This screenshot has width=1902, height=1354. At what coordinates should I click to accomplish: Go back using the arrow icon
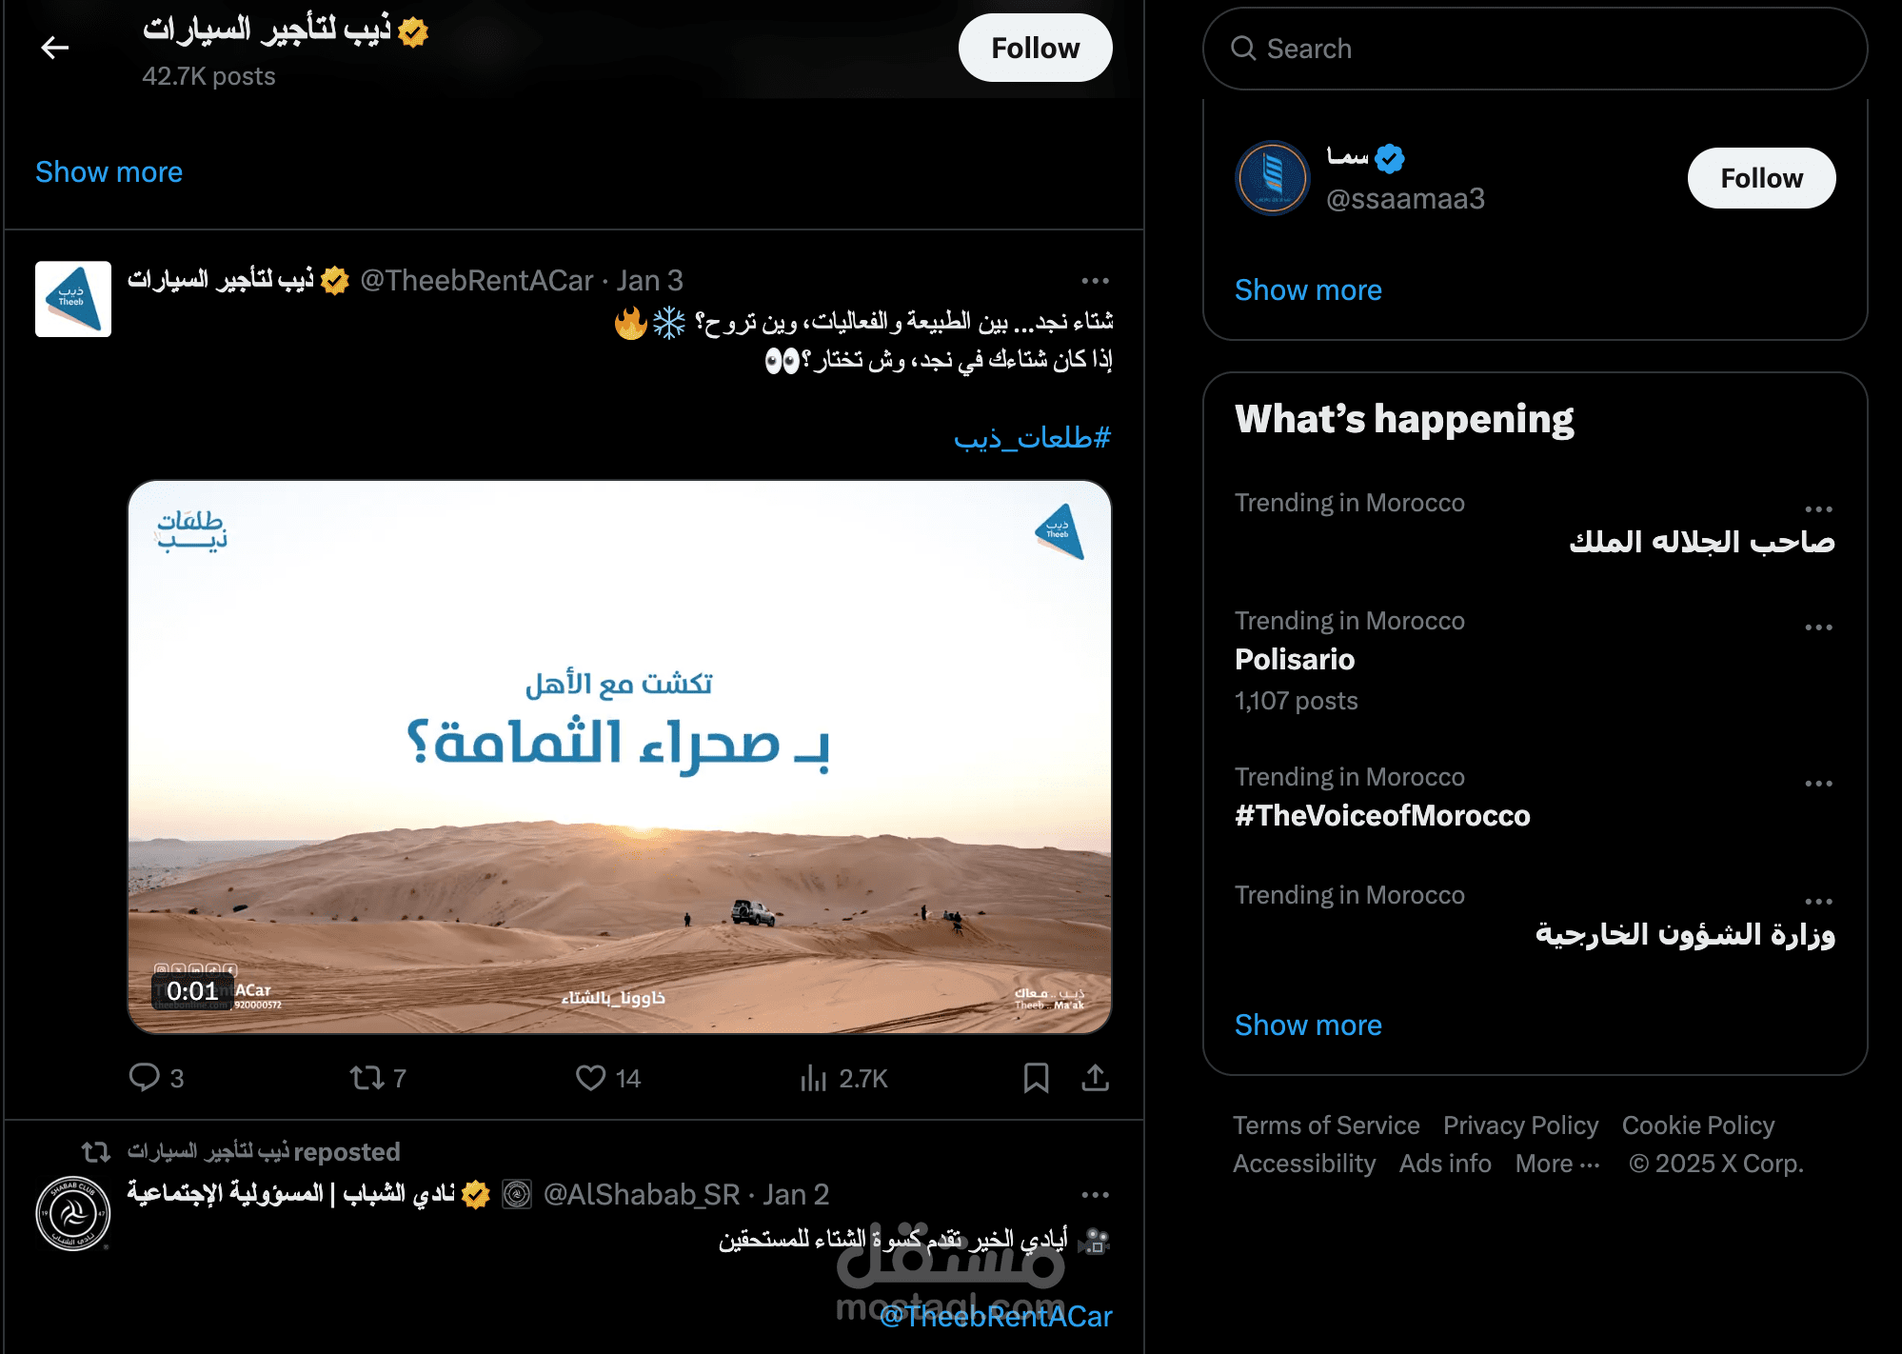coord(55,48)
